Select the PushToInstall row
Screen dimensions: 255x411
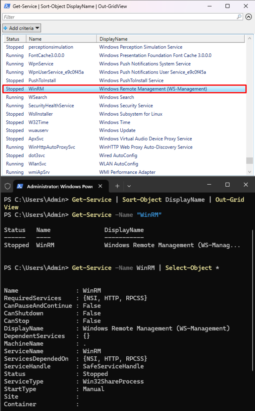point(124,80)
